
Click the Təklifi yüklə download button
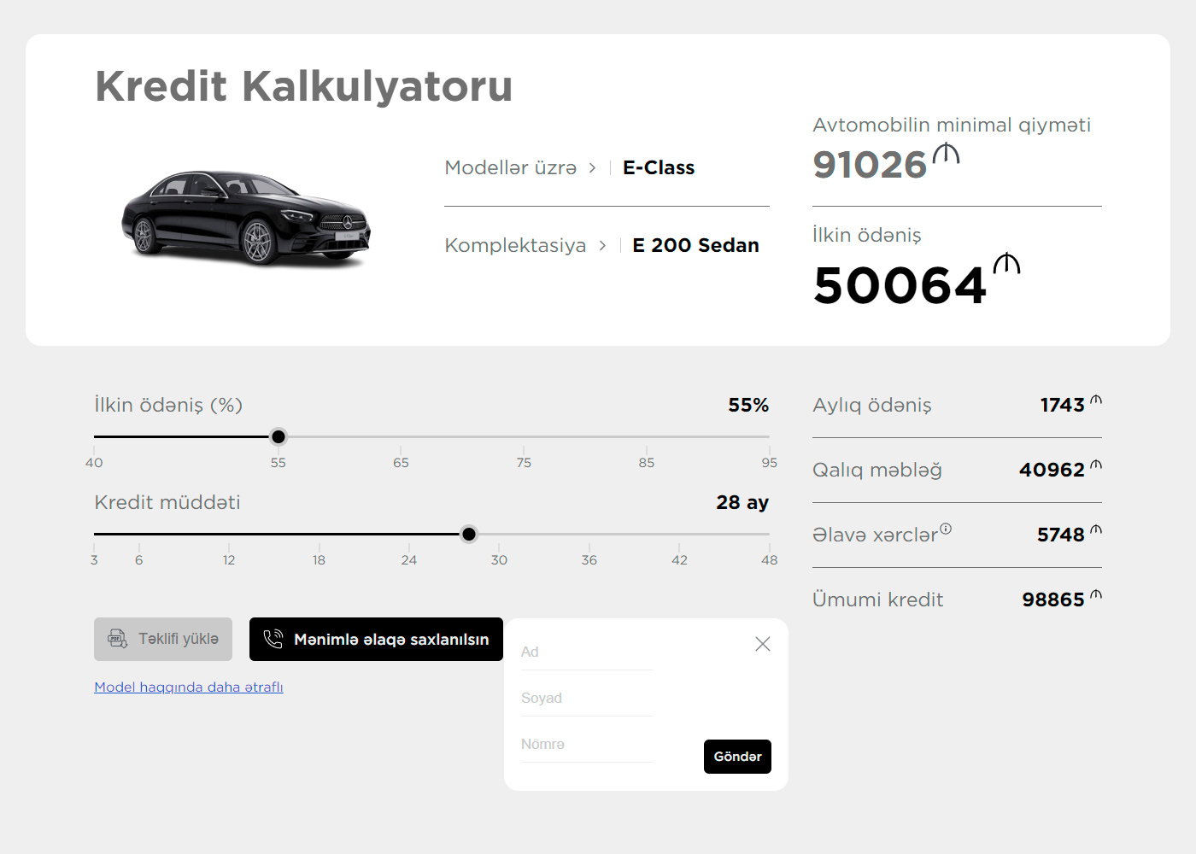[163, 640]
